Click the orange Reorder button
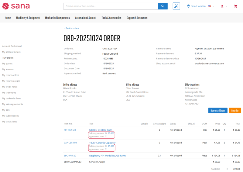 tap(235, 111)
